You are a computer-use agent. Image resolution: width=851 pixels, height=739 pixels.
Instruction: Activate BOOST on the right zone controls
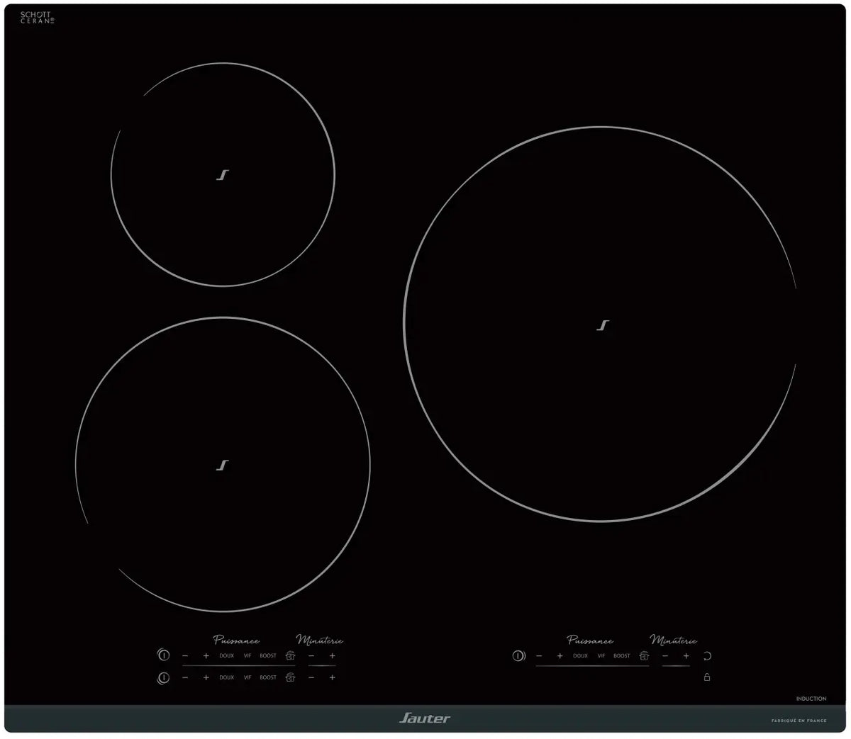click(622, 656)
